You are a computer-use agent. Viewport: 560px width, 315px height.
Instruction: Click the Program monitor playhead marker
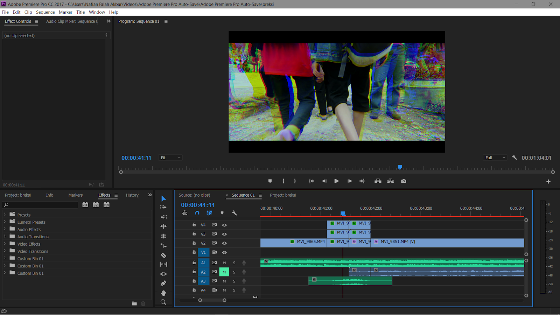click(x=400, y=167)
